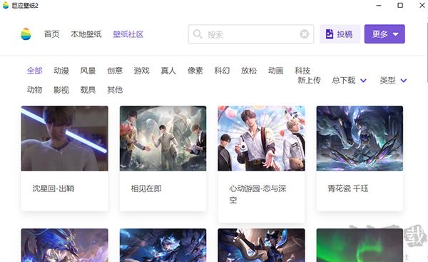Filter by the 风景 category

(x=88, y=71)
